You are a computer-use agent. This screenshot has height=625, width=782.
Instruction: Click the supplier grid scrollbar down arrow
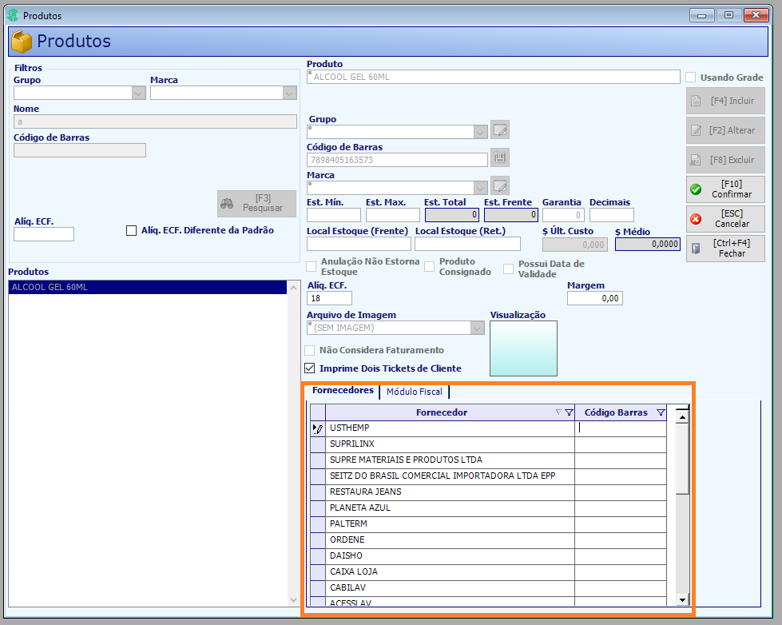pyautogui.click(x=682, y=599)
